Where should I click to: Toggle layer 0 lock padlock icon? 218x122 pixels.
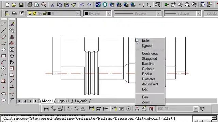coord(45,14)
